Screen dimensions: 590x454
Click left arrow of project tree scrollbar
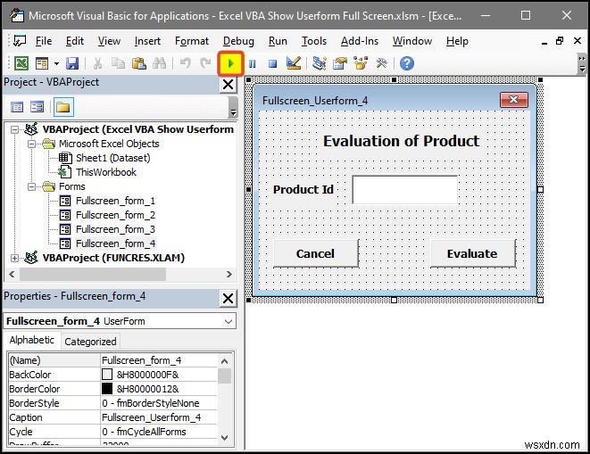pos(12,274)
